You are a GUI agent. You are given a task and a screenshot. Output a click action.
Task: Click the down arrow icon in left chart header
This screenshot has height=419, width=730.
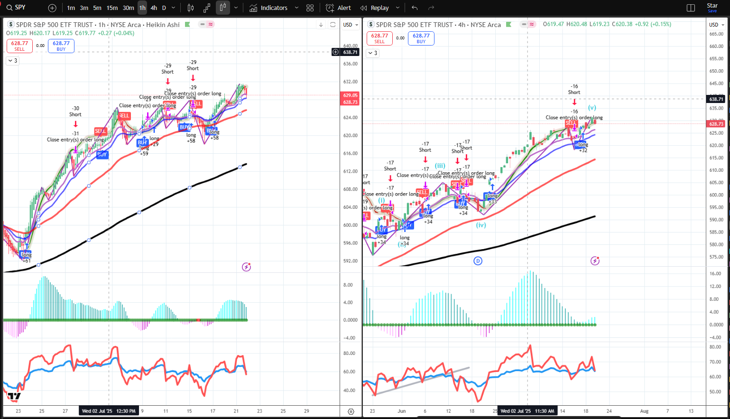[x=321, y=25]
